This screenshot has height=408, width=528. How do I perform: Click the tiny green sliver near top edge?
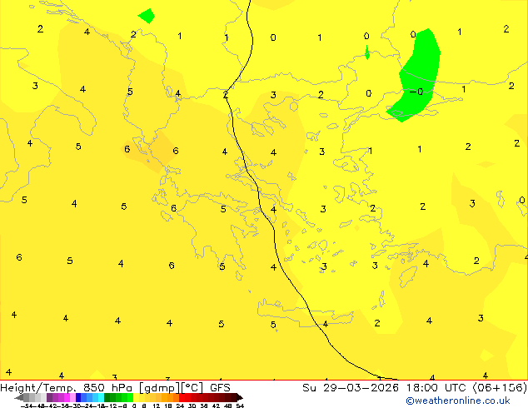(367, 52)
